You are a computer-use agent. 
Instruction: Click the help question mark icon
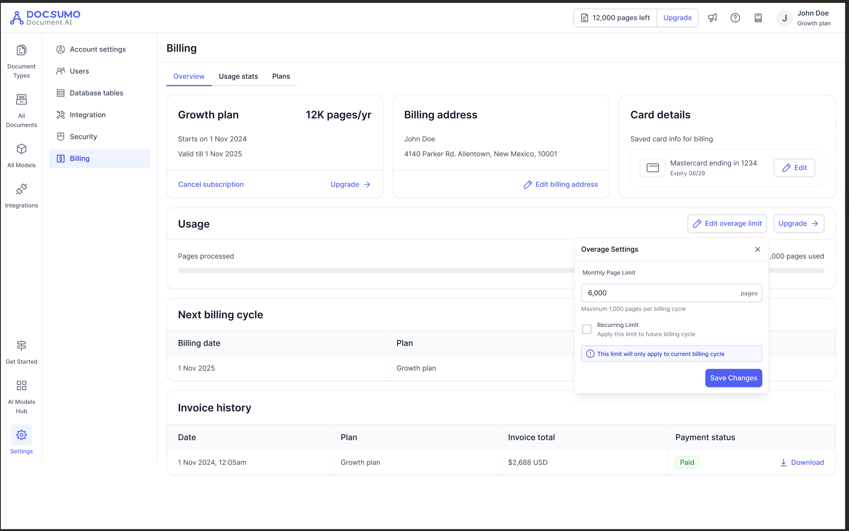pyautogui.click(x=735, y=18)
